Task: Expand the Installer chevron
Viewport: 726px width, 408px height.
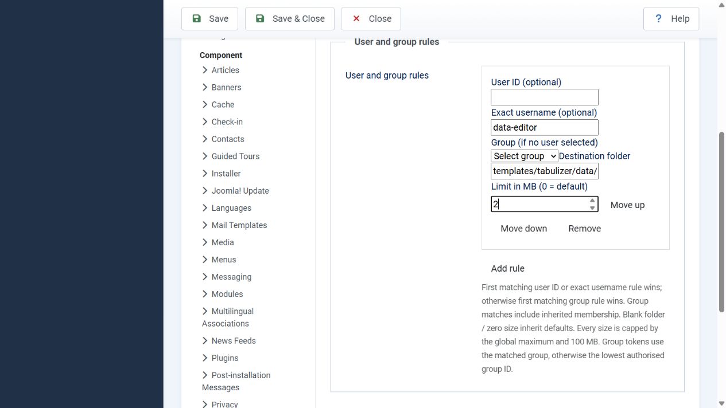Action: tap(205, 173)
